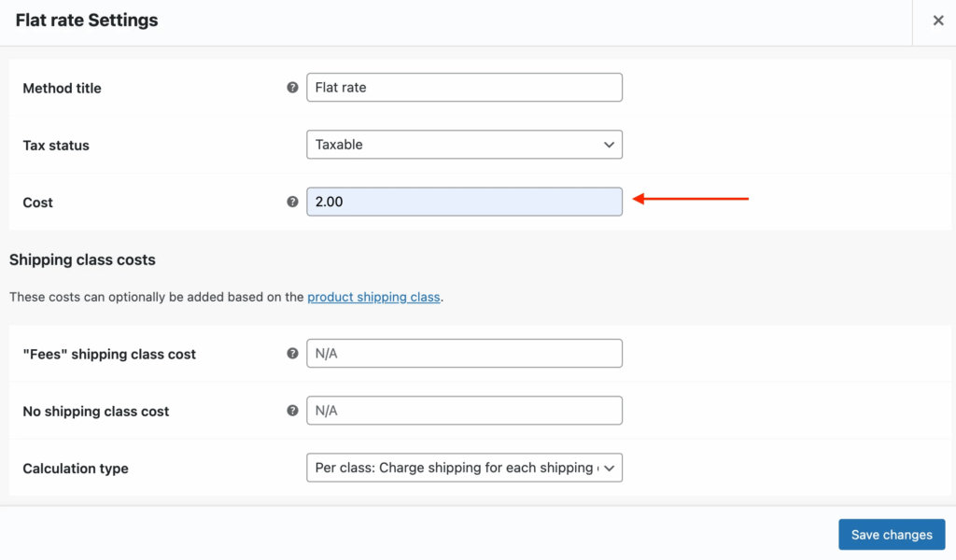The image size is (956, 560).
Task: Click the Calculation type label
Action: pyautogui.click(x=76, y=469)
